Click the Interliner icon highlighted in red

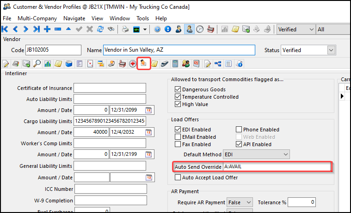coord(143,63)
